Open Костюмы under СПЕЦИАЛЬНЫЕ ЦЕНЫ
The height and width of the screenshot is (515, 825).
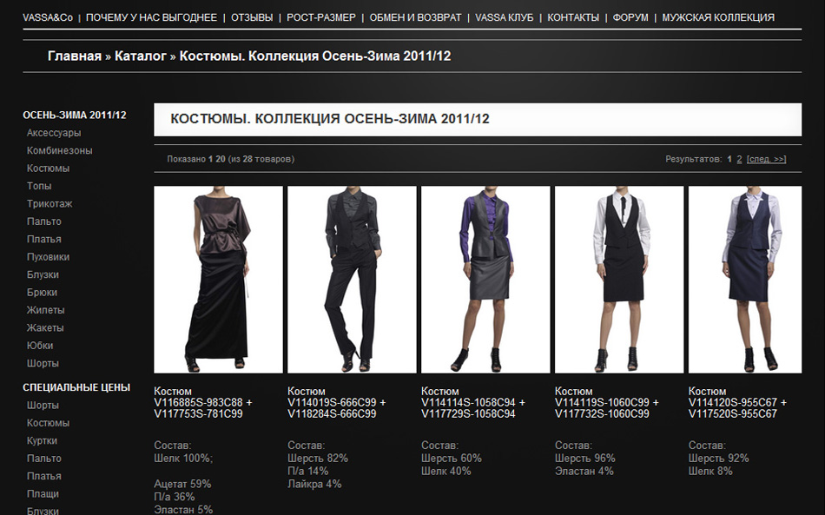pos(50,422)
